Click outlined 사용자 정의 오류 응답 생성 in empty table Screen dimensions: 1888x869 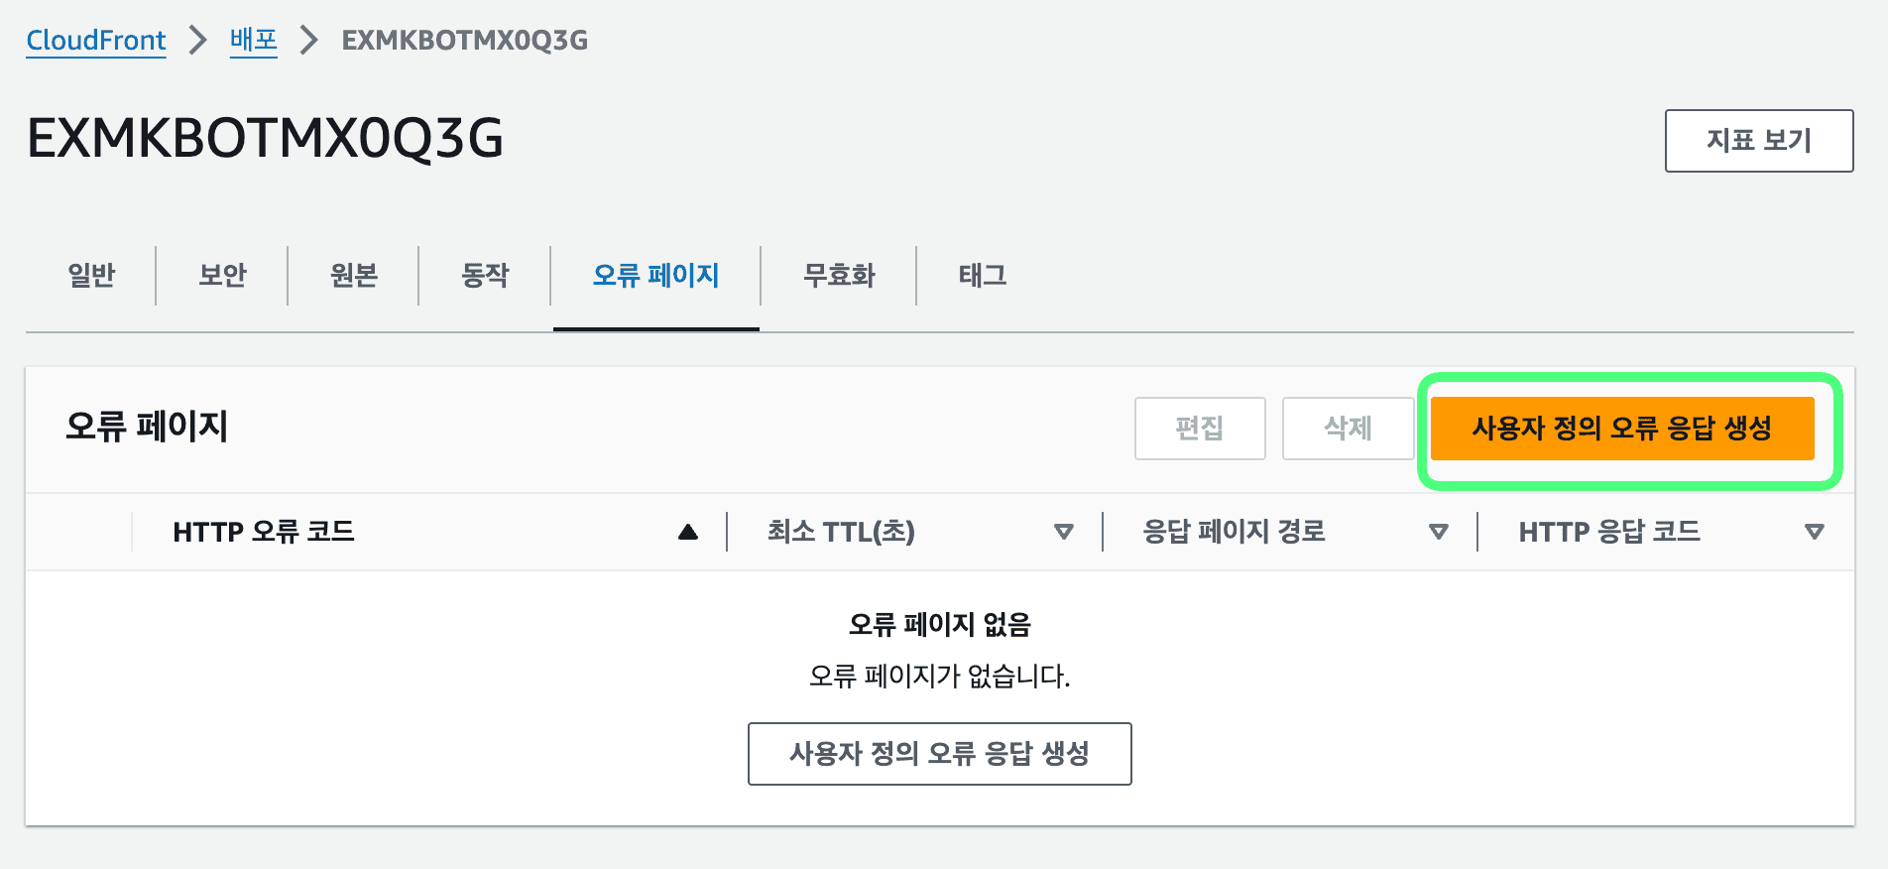click(939, 754)
